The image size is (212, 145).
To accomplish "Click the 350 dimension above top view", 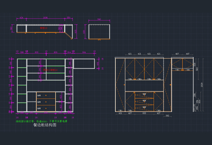I will tap(68, 18).
